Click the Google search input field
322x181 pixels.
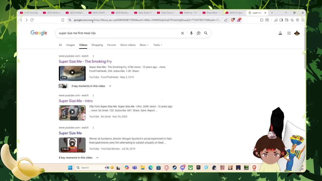click(x=118, y=33)
